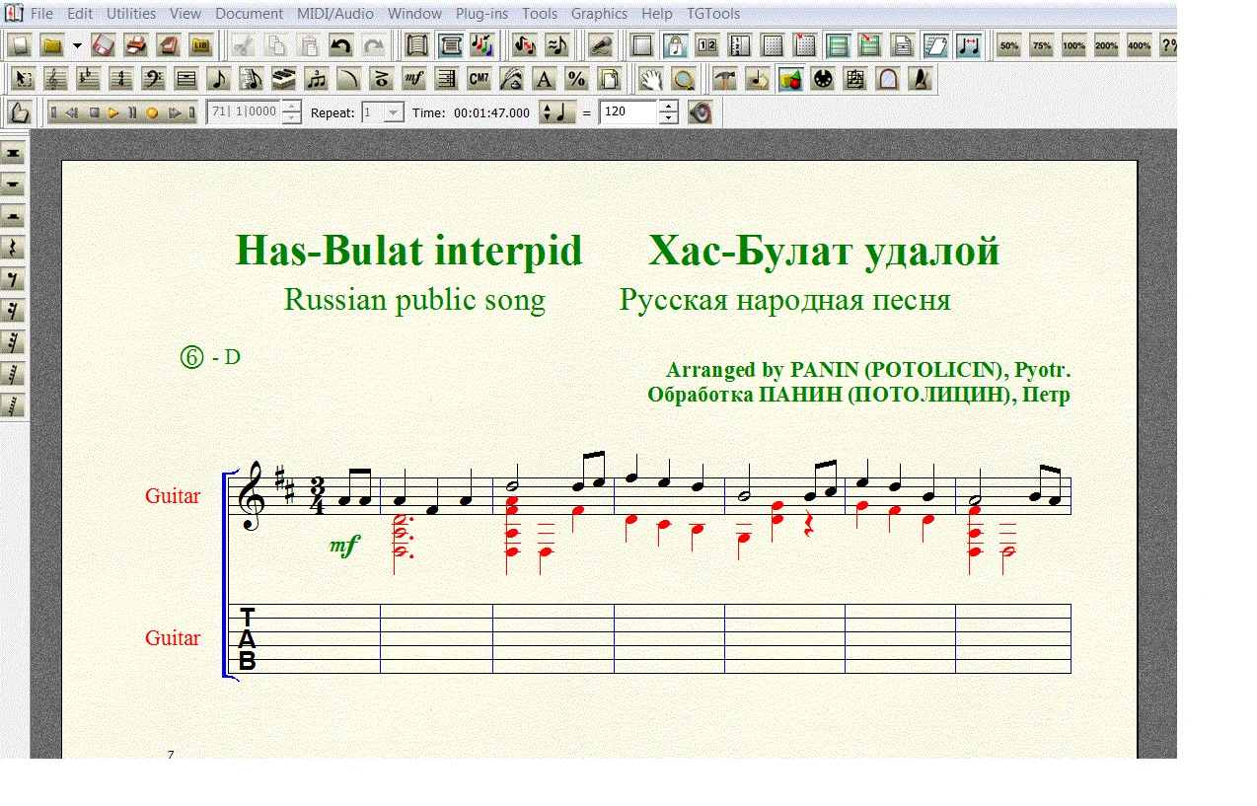1257x806 pixels.
Task: Increase the measure counter with the up arrow
Action: tap(291, 107)
